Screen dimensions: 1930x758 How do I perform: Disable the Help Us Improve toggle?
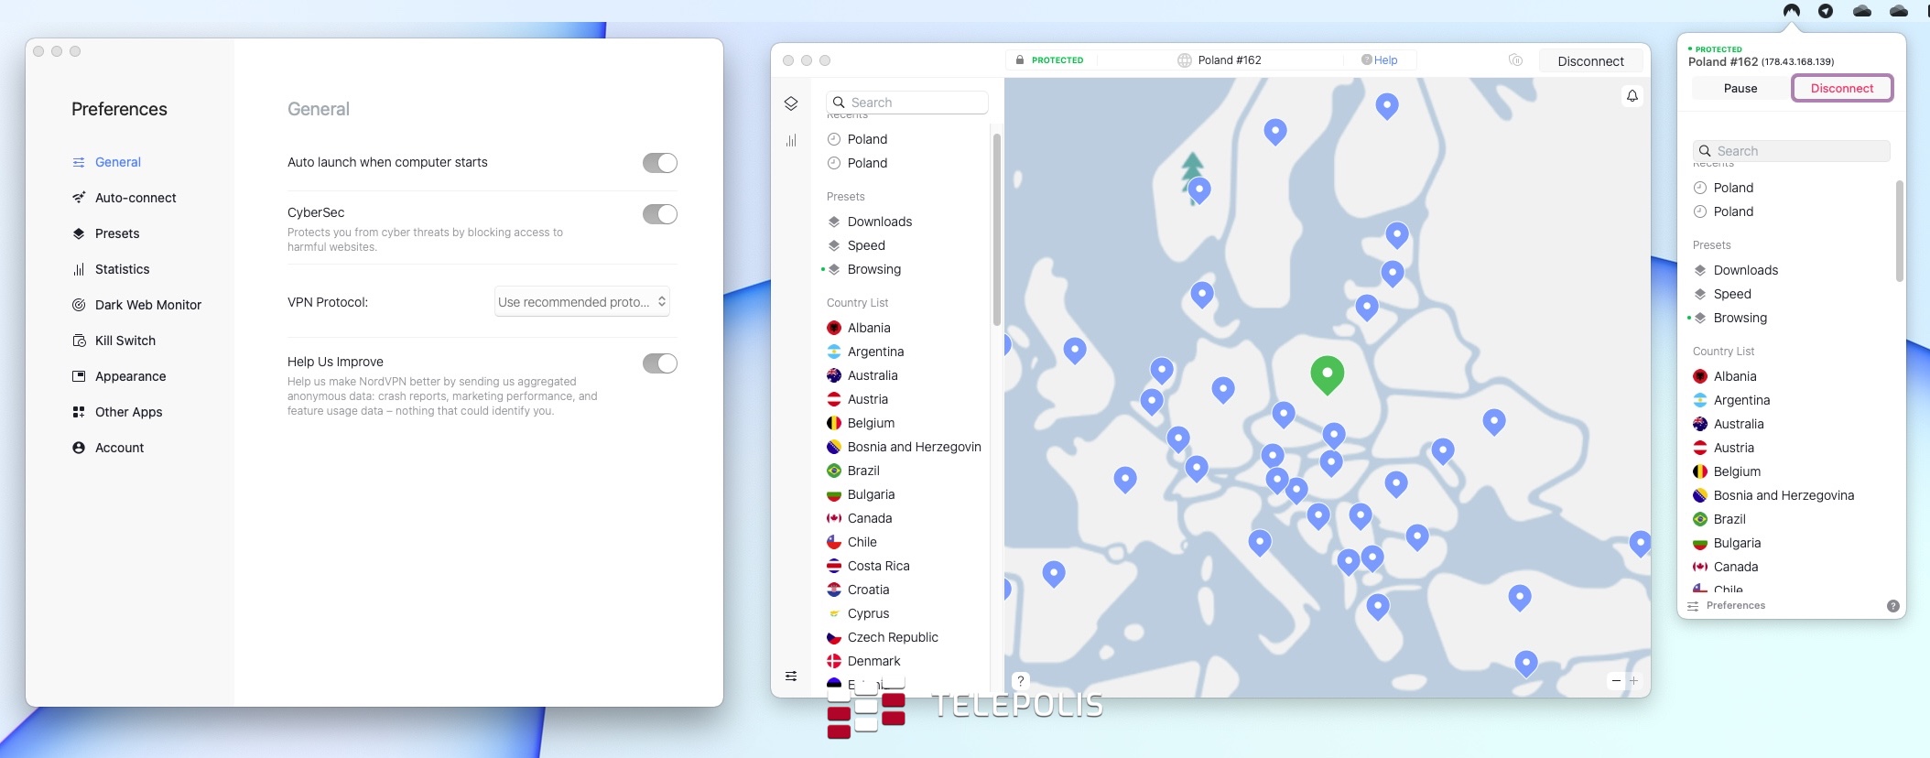[659, 363]
